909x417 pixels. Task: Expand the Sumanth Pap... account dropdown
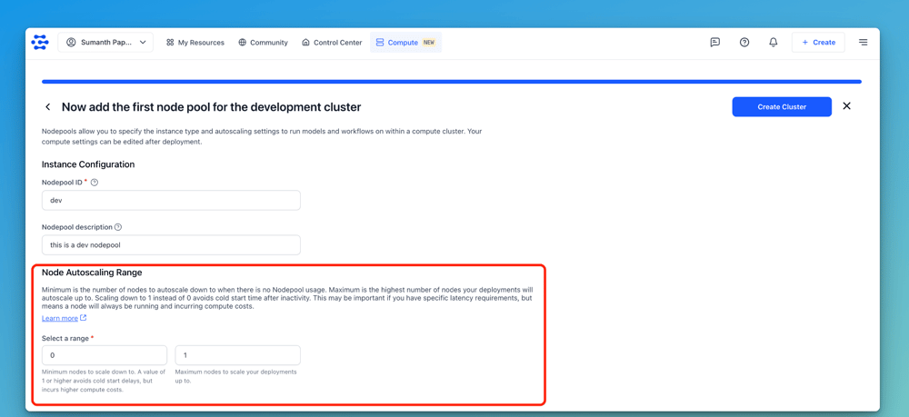pyautogui.click(x=106, y=43)
